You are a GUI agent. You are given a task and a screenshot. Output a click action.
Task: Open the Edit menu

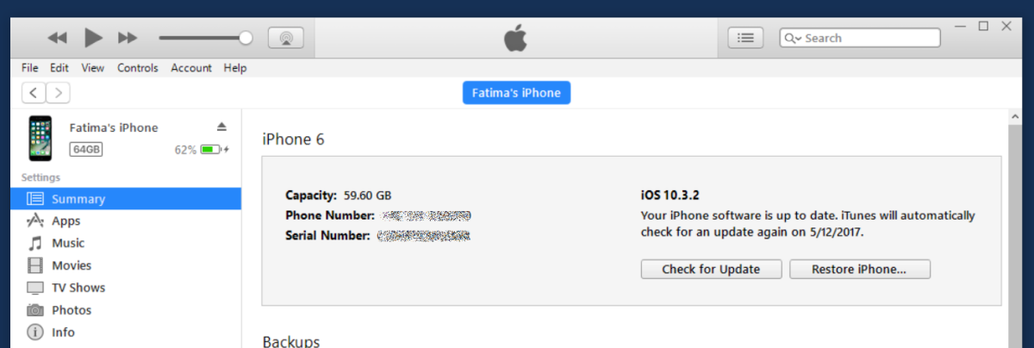click(x=59, y=68)
